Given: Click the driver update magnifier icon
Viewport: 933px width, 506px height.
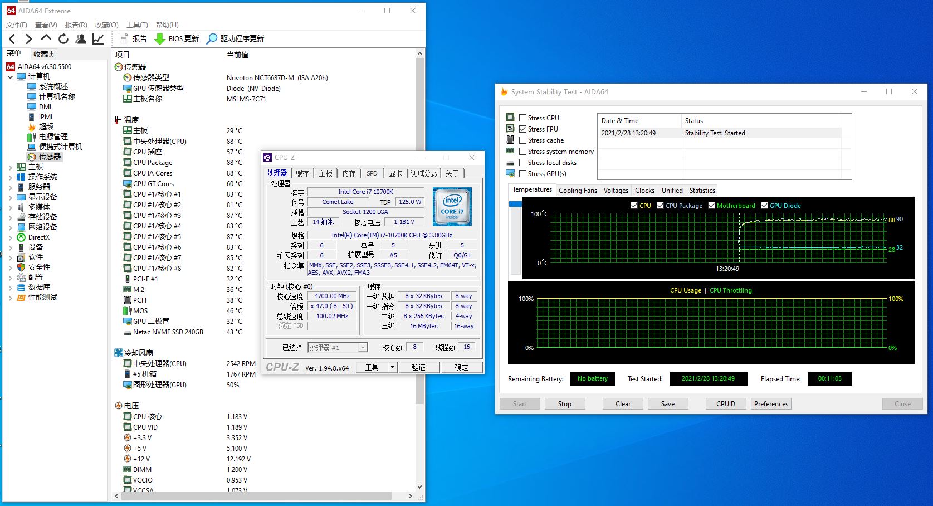Looking at the screenshot, I should coord(212,39).
